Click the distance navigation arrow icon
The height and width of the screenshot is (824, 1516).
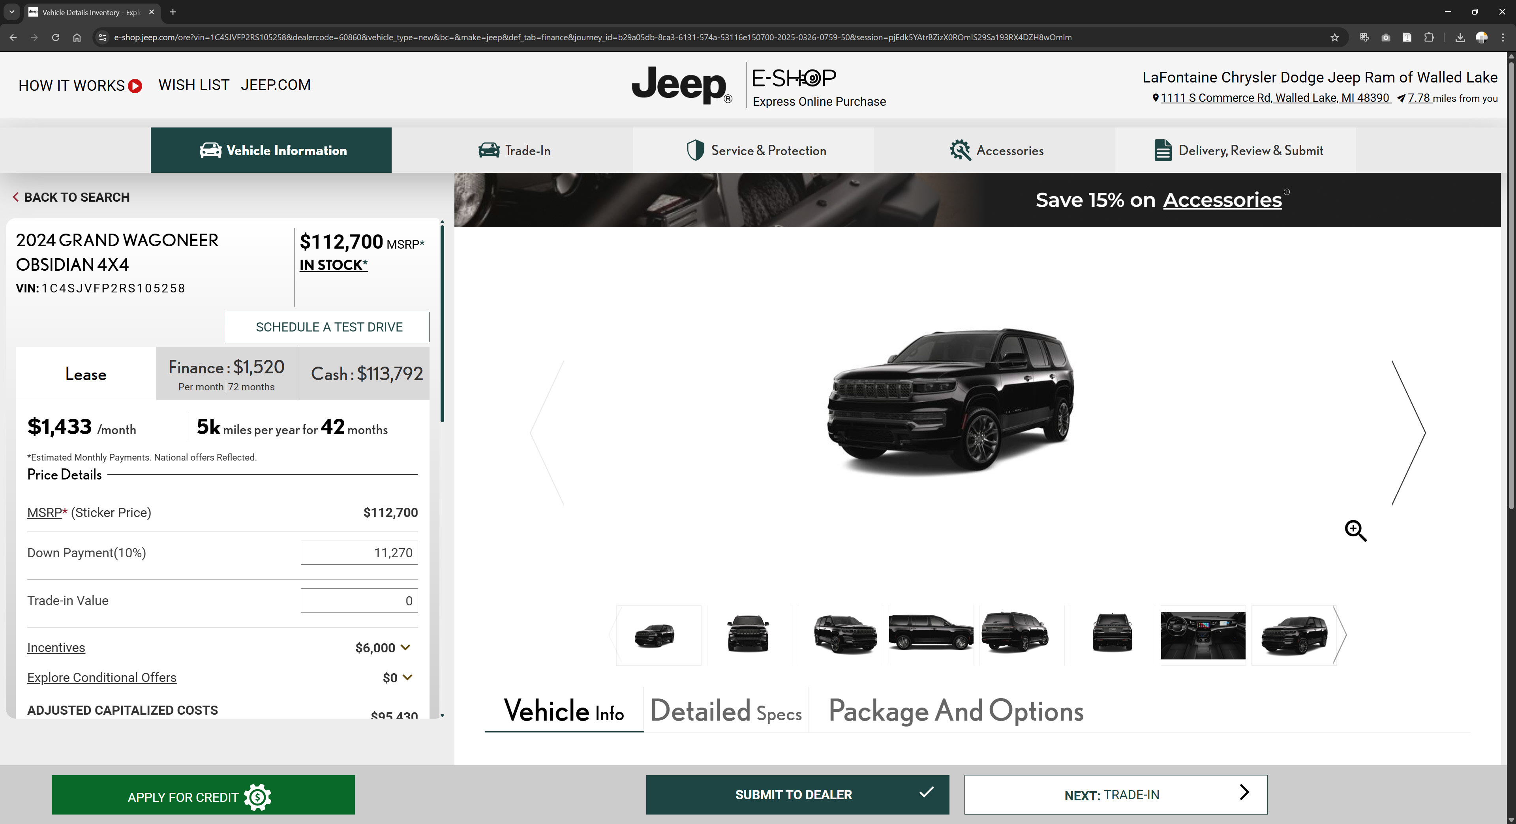(1401, 98)
